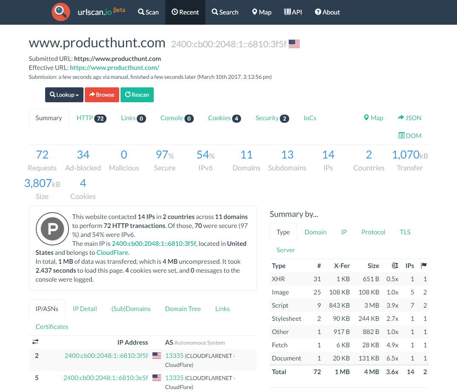This screenshot has width=457, height=392.
Task: Click the urlscan.io brand text
Action: [101, 12]
